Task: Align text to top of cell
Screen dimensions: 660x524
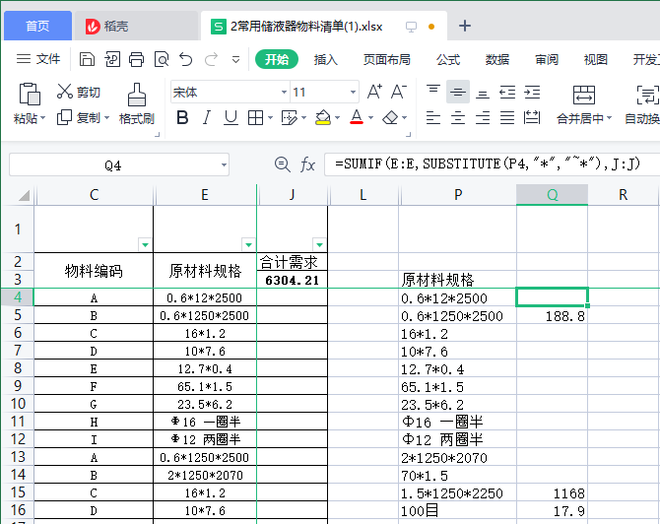Action: pyautogui.click(x=433, y=92)
